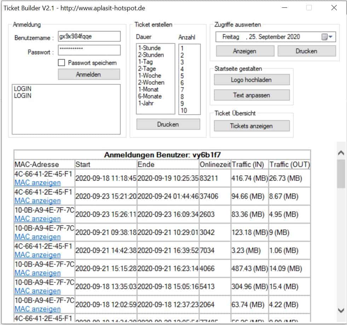
Task: Click the Traffic (OUT) column header
Action: point(290,164)
